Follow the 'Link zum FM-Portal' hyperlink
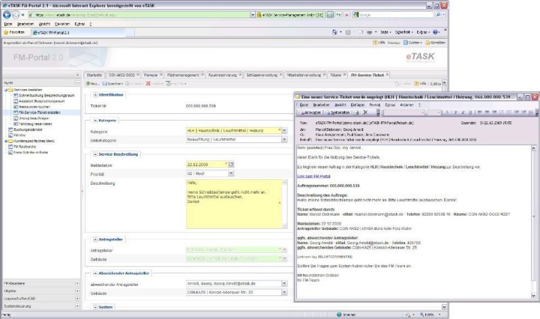The height and width of the screenshot is (319, 540). 314,176
